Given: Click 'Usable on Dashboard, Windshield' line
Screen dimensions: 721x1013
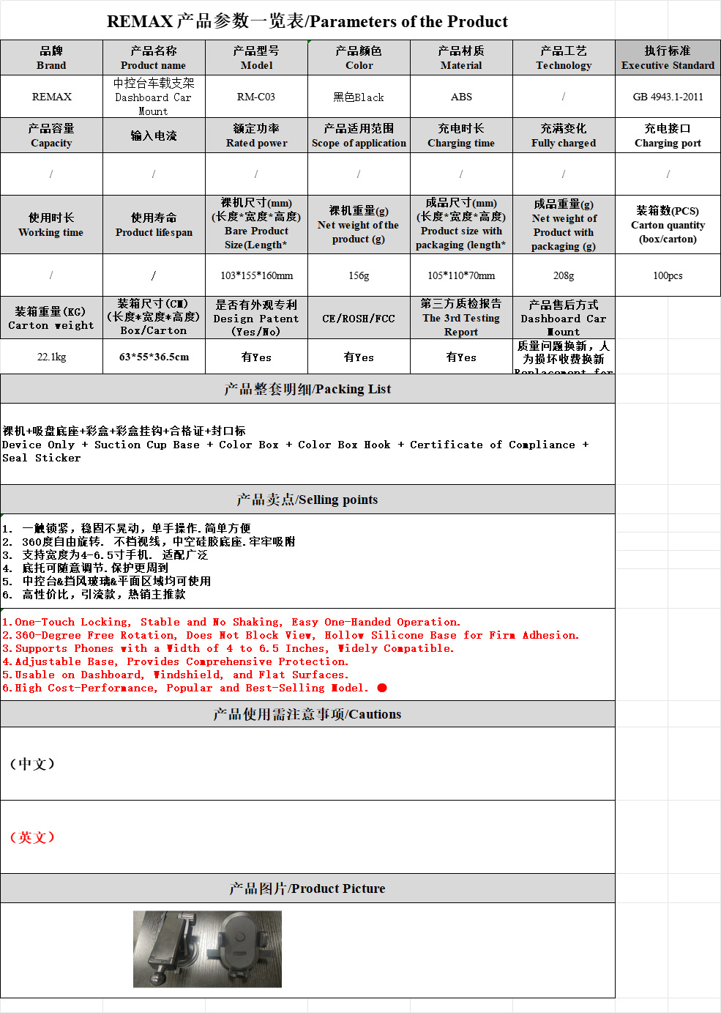Looking at the screenshot, I should point(176,675).
